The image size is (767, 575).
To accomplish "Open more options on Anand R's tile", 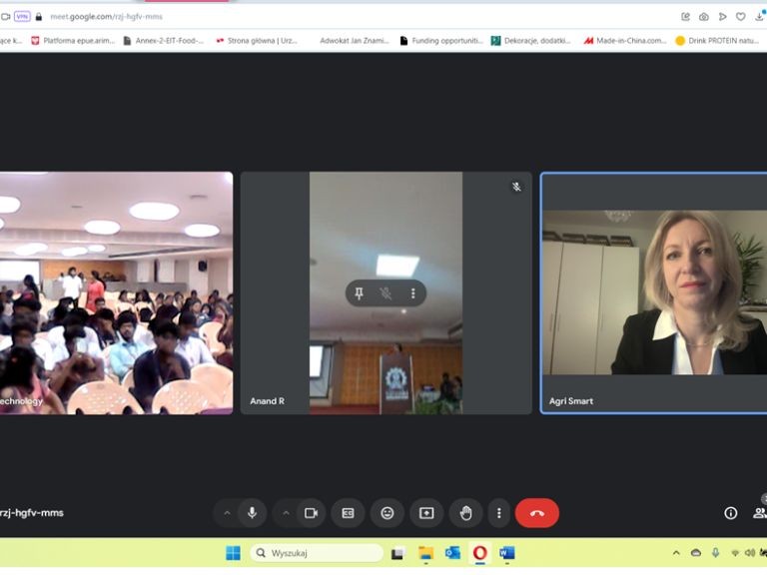I will 412,293.
